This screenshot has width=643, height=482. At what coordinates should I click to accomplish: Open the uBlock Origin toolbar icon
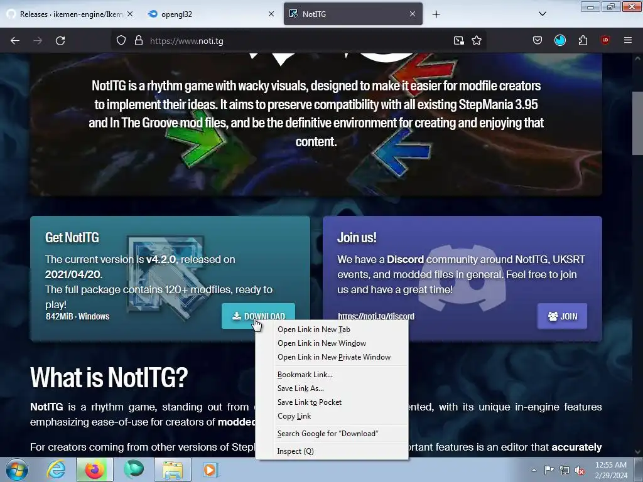(x=605, y=40)
